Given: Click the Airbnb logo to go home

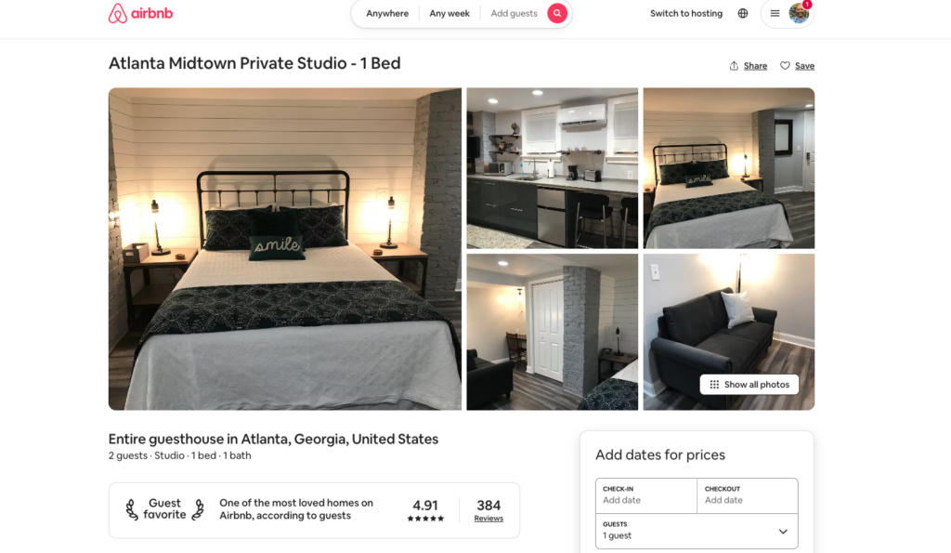Looking at the screenshot, I should point(141,13).
